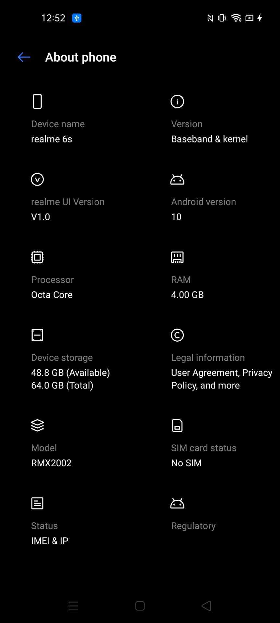
Task: Tap the RAM memory icon
Action: (177, 257)
